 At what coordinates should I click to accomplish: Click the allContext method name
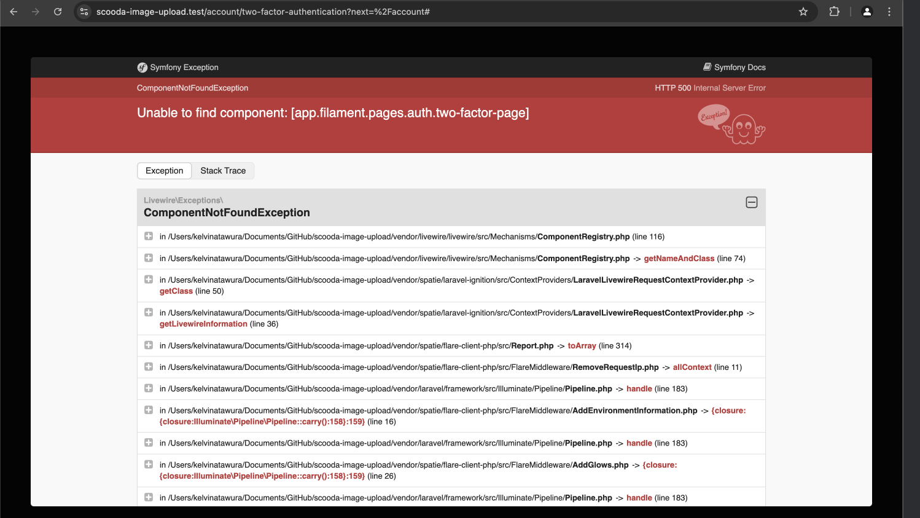[692, 367]
